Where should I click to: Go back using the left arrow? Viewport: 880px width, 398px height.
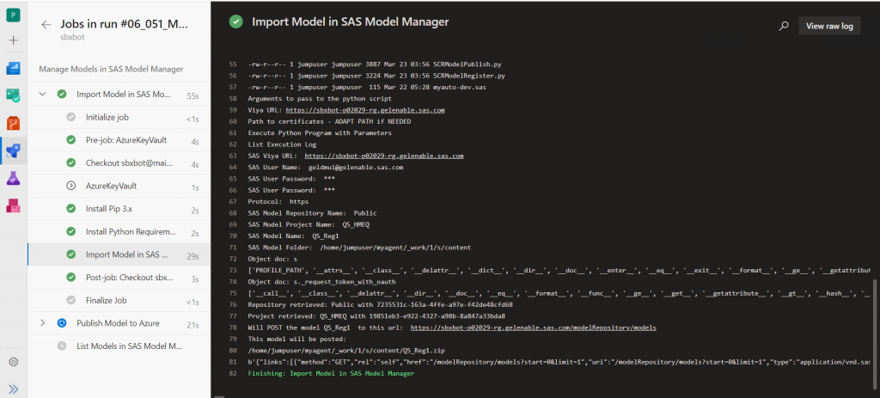pos(46,25)
